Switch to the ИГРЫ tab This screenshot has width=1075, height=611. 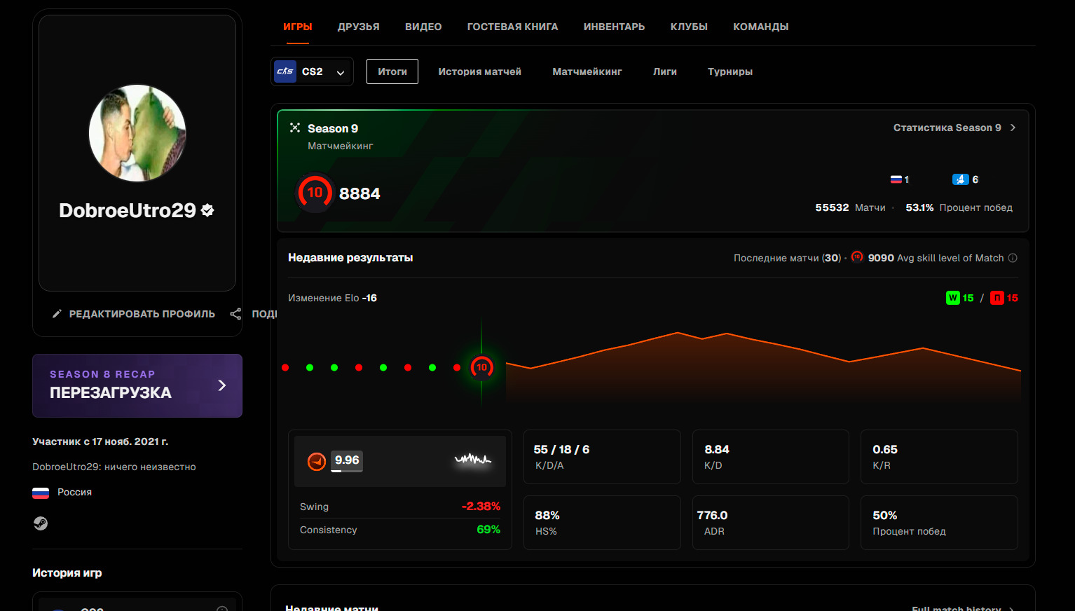coord(298,27)
